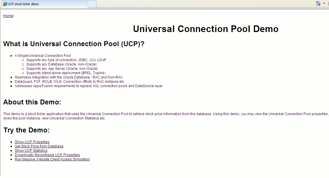
Task: Click the What is Universal Connection Pool heading
Action: [x=74, y=44]
